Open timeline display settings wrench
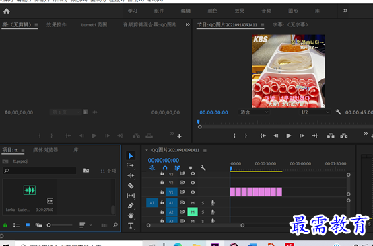The height and width of the screenshot is (246, 373). pyautogui.click(x=203, y=168)
